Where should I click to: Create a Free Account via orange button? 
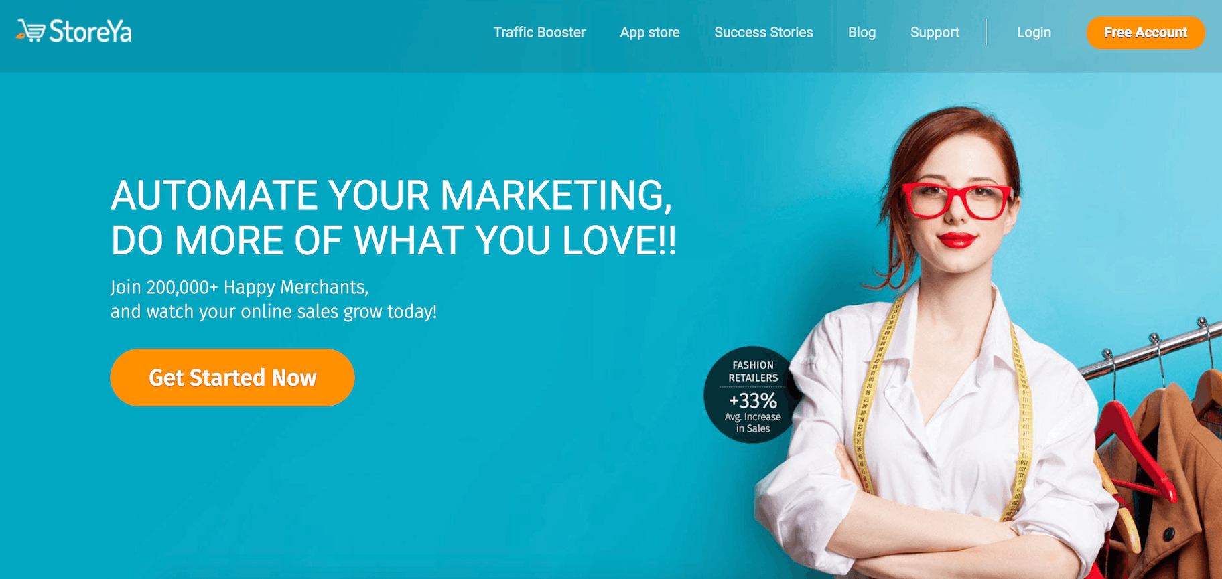click(x=1146, y=32)
